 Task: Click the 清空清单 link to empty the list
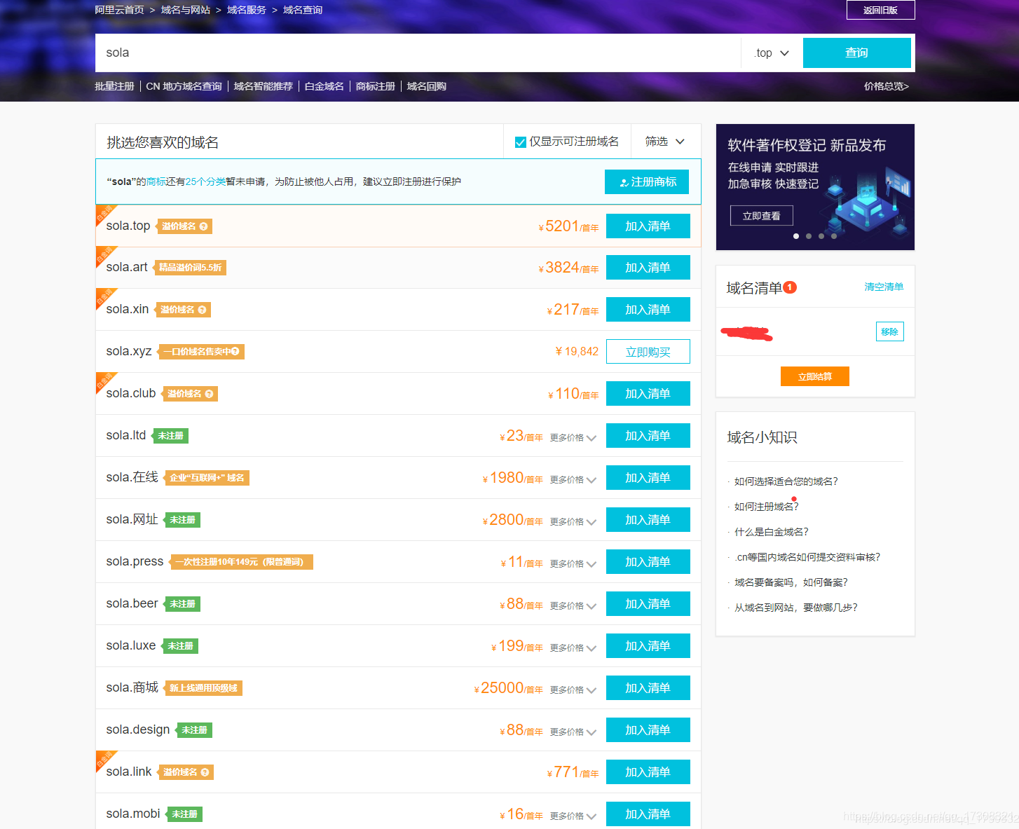click(884, 287)
